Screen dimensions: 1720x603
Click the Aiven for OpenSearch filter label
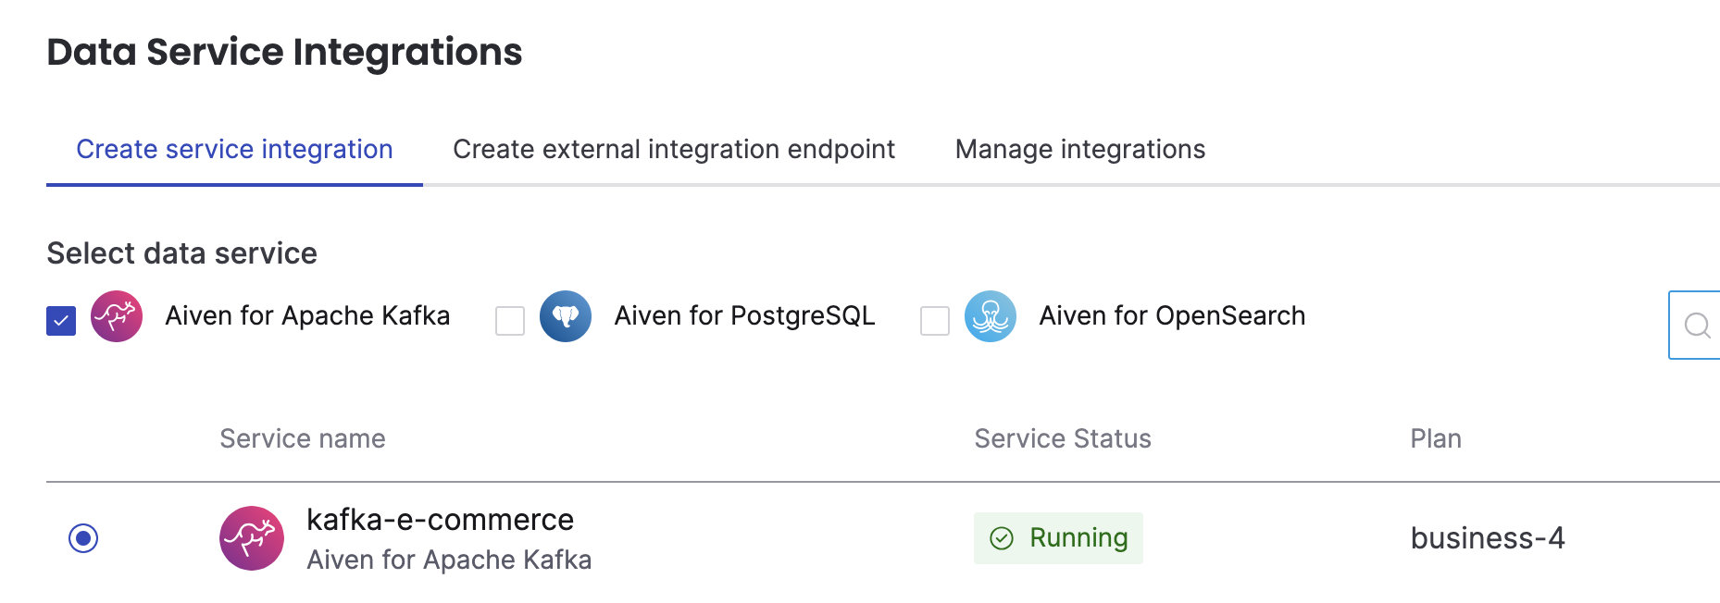[1172, 316]
